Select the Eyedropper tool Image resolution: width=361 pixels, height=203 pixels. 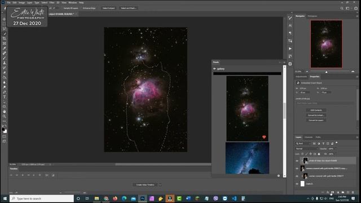[4, 48]
